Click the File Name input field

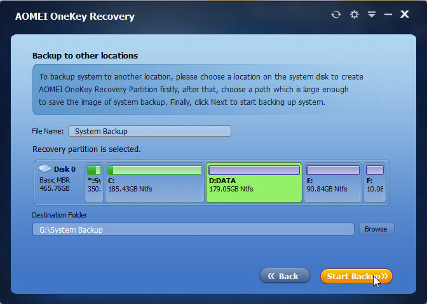pos(149,131)
